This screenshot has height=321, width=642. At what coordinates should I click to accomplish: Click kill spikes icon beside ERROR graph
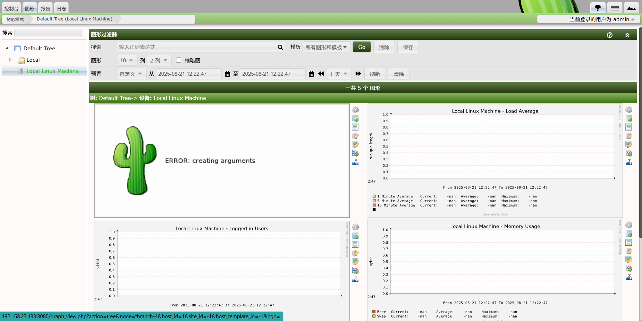coord(355,162)
